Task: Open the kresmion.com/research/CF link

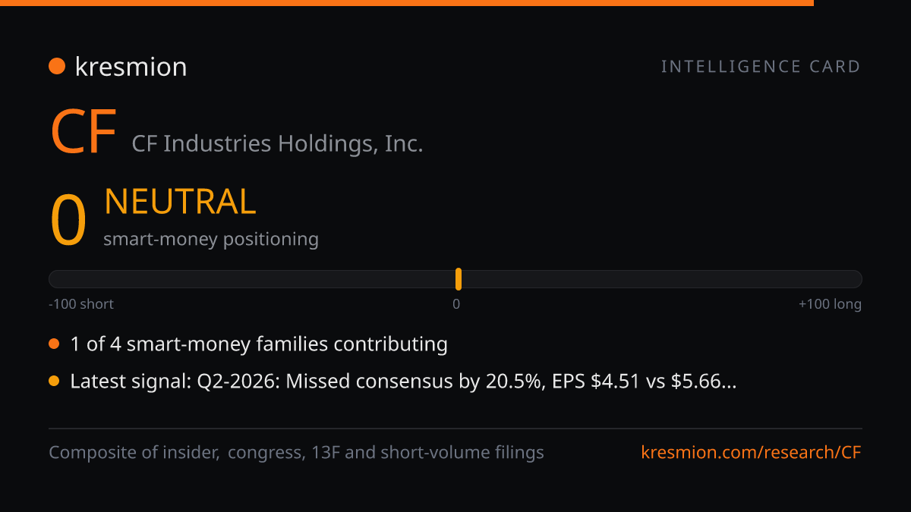Action: tap(752, 453)
